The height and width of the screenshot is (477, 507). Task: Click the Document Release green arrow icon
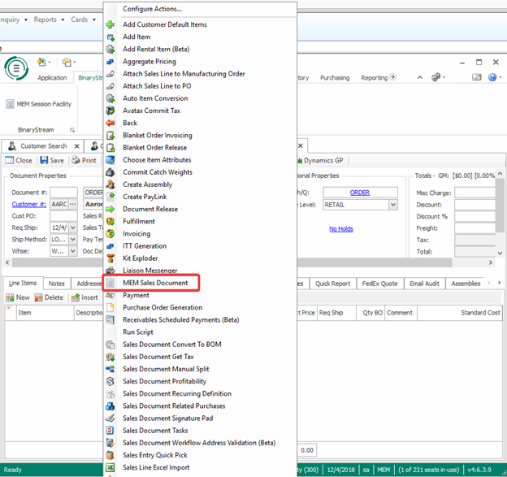point(110,209)
